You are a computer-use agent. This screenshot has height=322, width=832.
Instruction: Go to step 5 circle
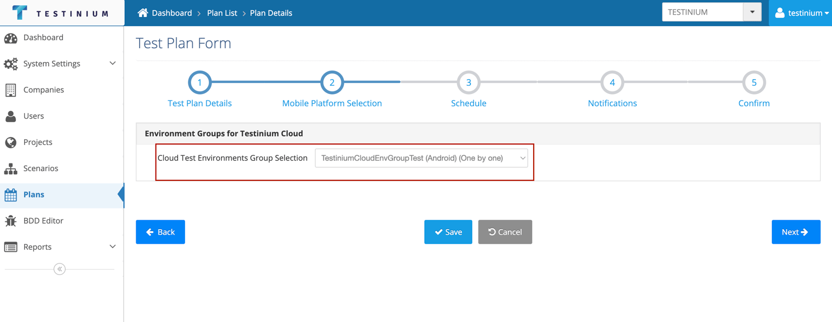pos(754,83)
